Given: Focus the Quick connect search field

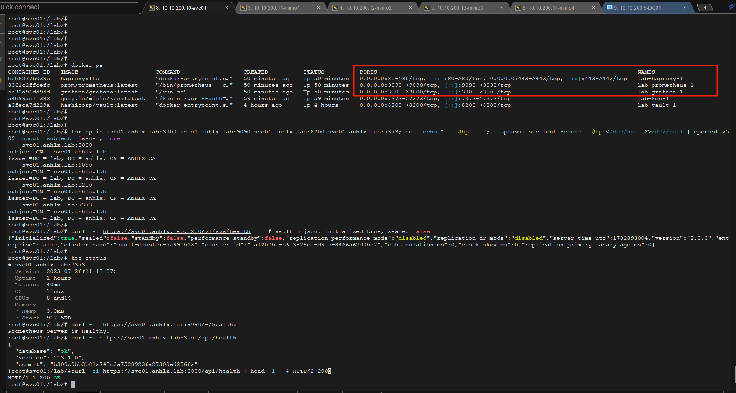Looking at the screenshot, I should (x=69, y=7).
